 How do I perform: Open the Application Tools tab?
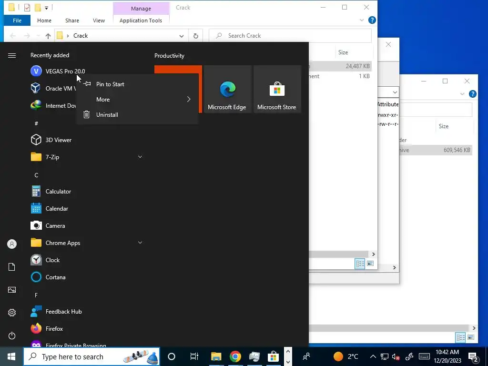pyautogui.click(x=141, y=20)
